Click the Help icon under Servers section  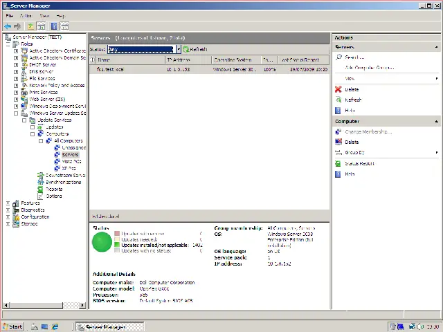click(338, 111)
